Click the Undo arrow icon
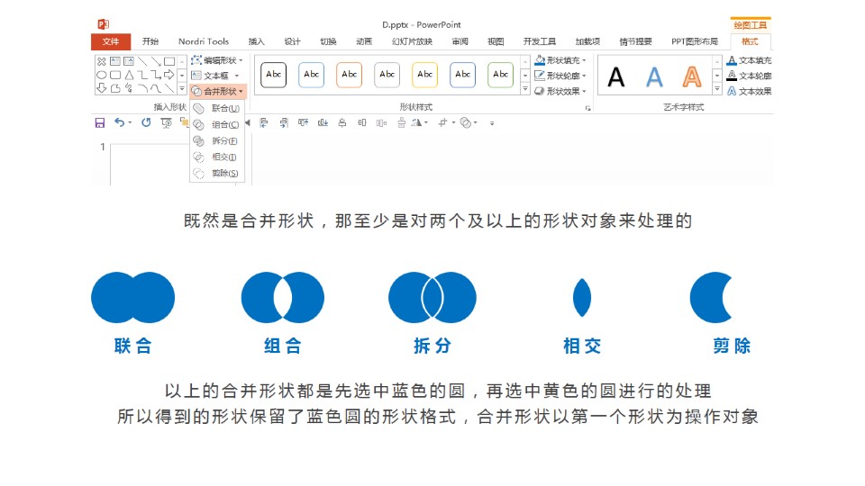The image size is (865, 486). (x=119, y=122)
